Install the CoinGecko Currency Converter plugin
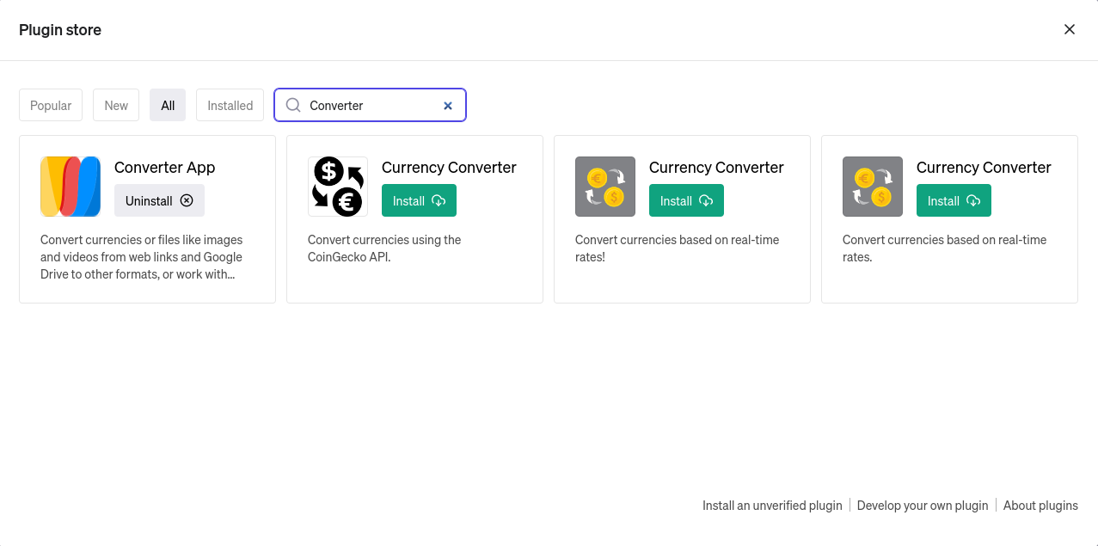The width and height of the screenshot is (1098, 546). [419, 199]
